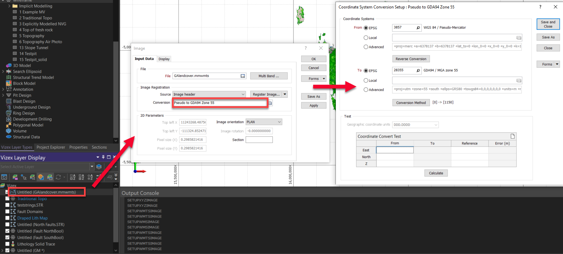Open the Image orientation PLAN dropdown
Image resolution: width=563 pixels, height=254 pixels.
coord(279,122)
